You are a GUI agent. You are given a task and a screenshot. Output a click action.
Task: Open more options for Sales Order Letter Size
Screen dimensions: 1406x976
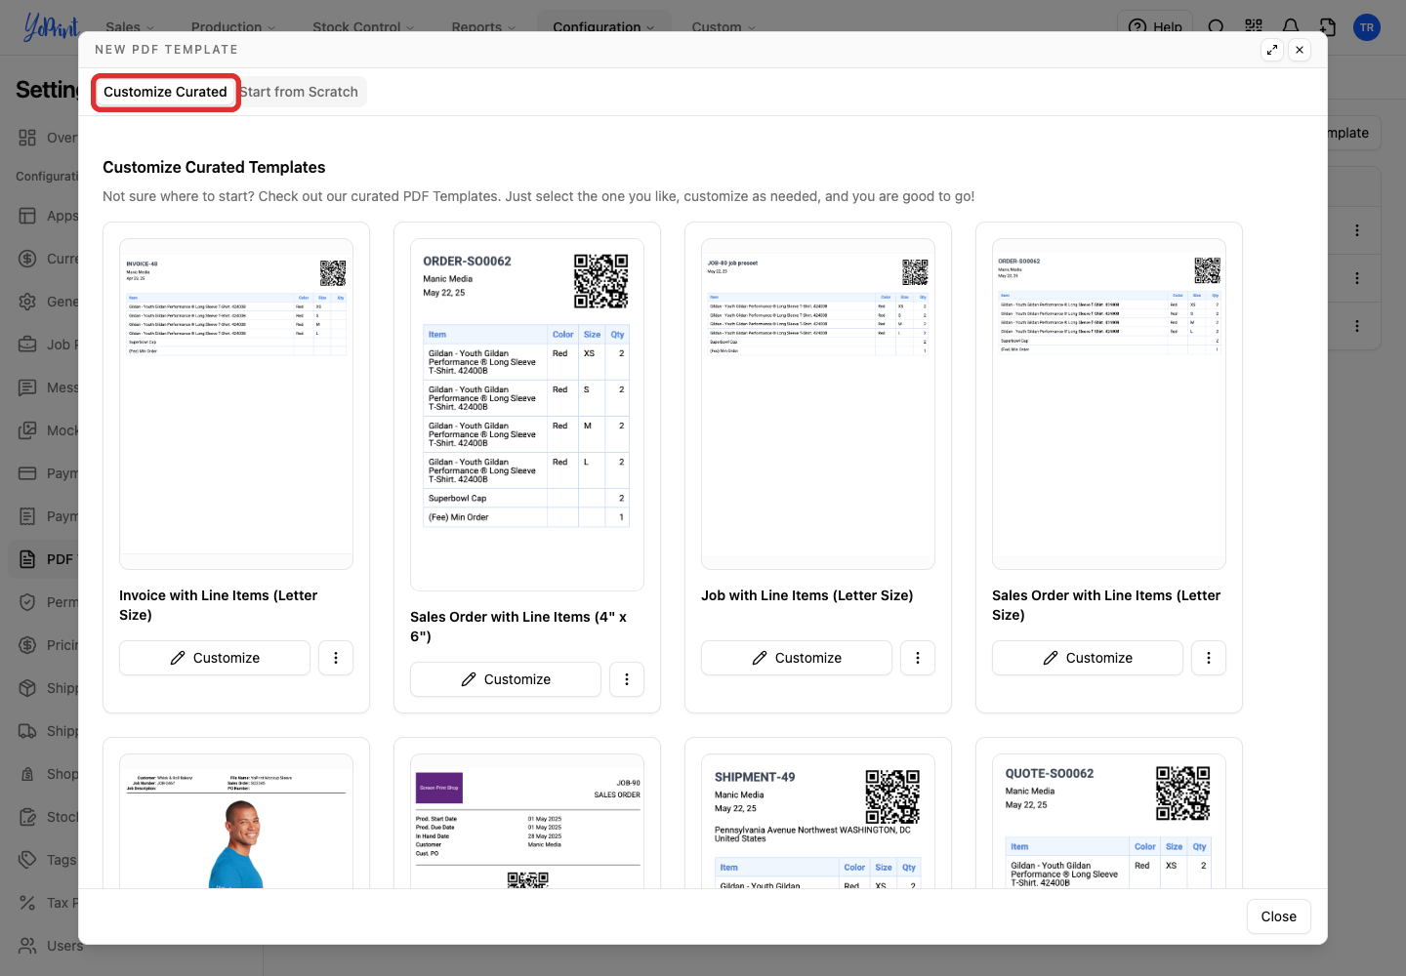[x=1209, y=658]
